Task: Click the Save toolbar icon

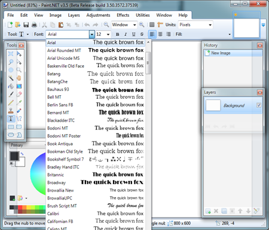Action: [x=26, y=25]
